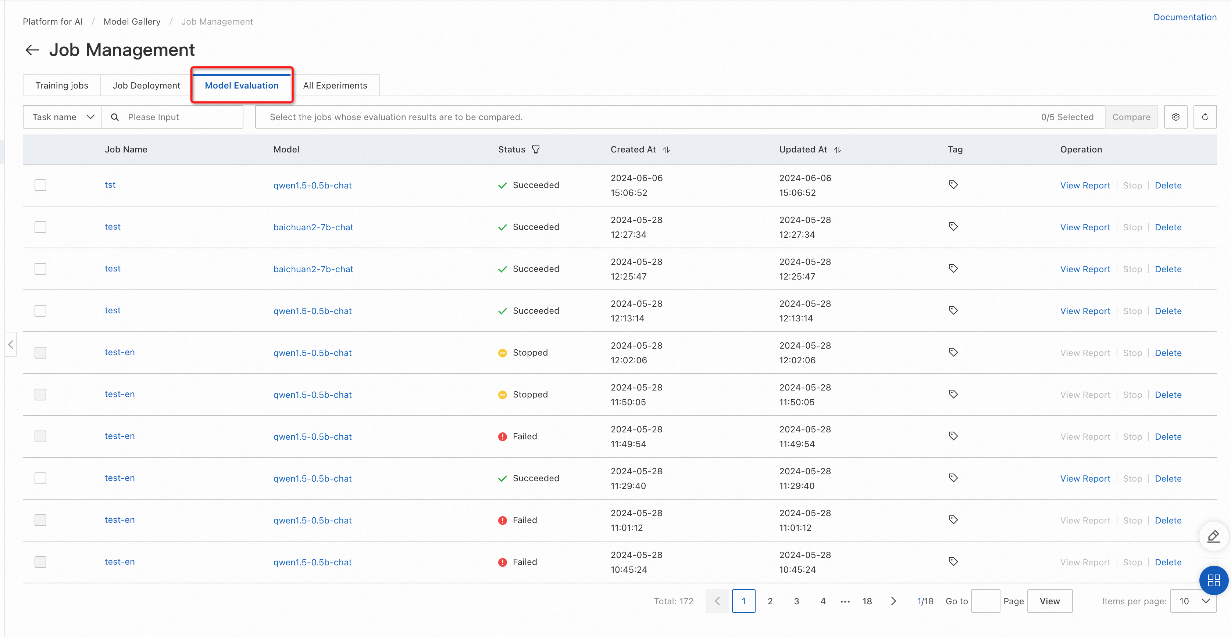Sort by Created At column
Image resolution: width=1231 pixels, height=637 pixels.
[666, 150]
